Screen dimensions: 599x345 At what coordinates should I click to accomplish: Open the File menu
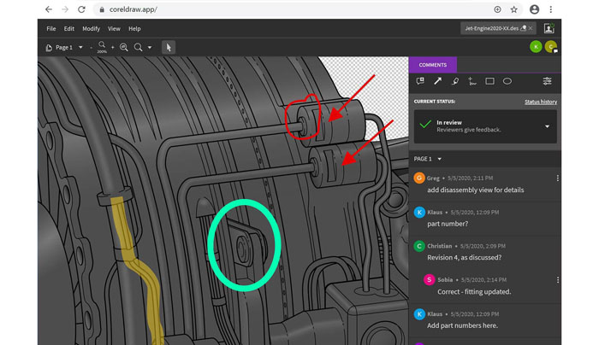tap(51, 28)
